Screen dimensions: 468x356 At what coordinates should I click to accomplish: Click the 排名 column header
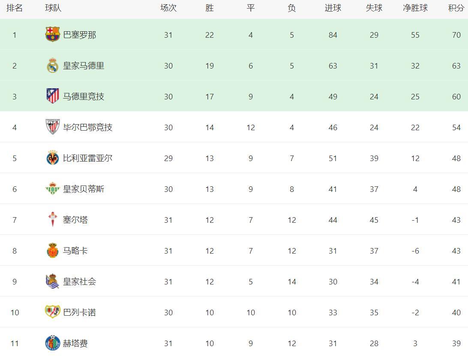(x=15, y=8)
